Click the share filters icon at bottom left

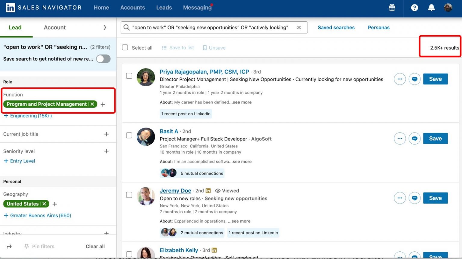(9, 246)
